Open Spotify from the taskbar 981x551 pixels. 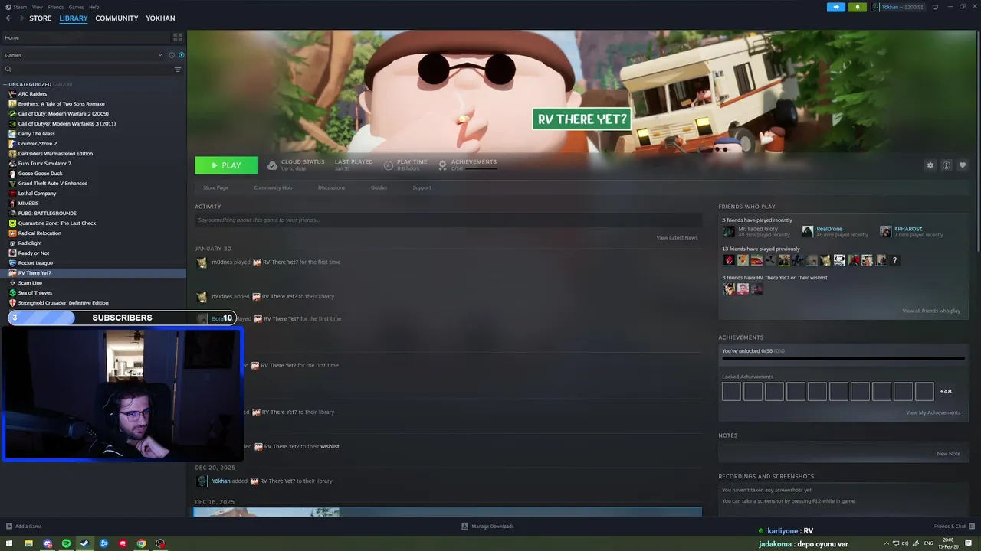[x=66, y=543]
